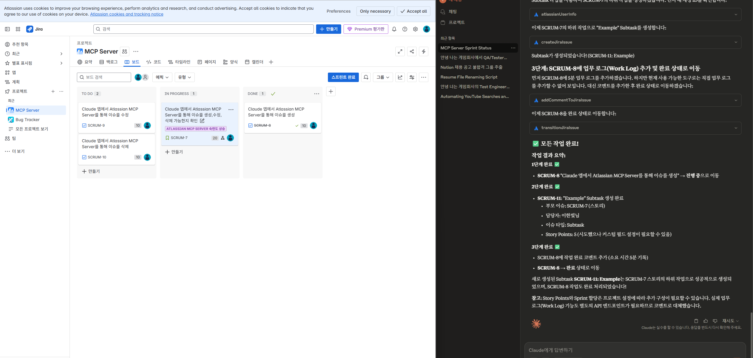Image resolution: width=753 pixels, height=358 pixels.
Task: Open options for MCP Server Sprint Status chat
Action: point(513,48)
